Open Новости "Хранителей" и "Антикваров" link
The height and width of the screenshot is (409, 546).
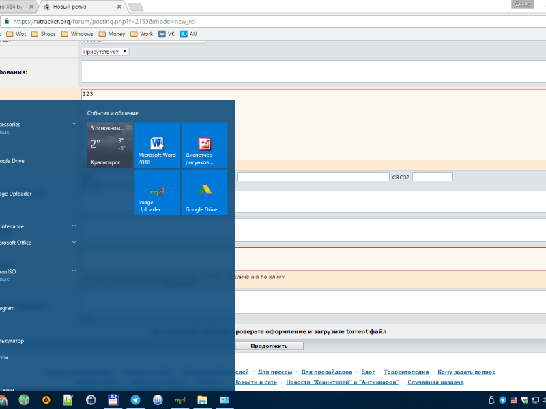click(343, 382)
